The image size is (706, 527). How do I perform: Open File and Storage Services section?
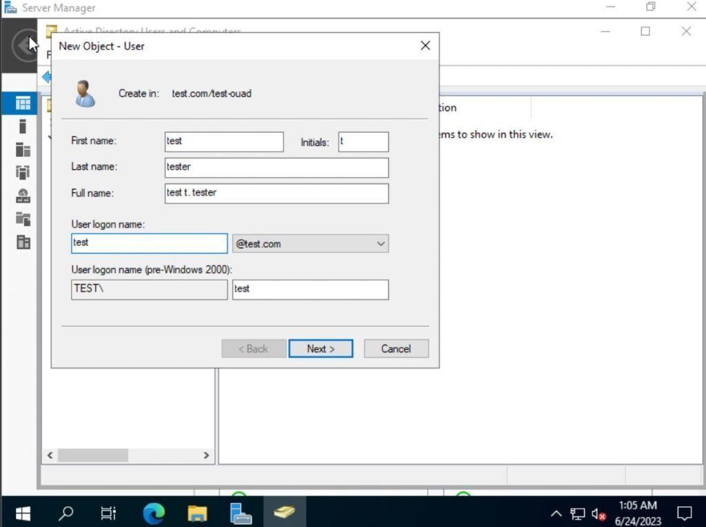21,218
